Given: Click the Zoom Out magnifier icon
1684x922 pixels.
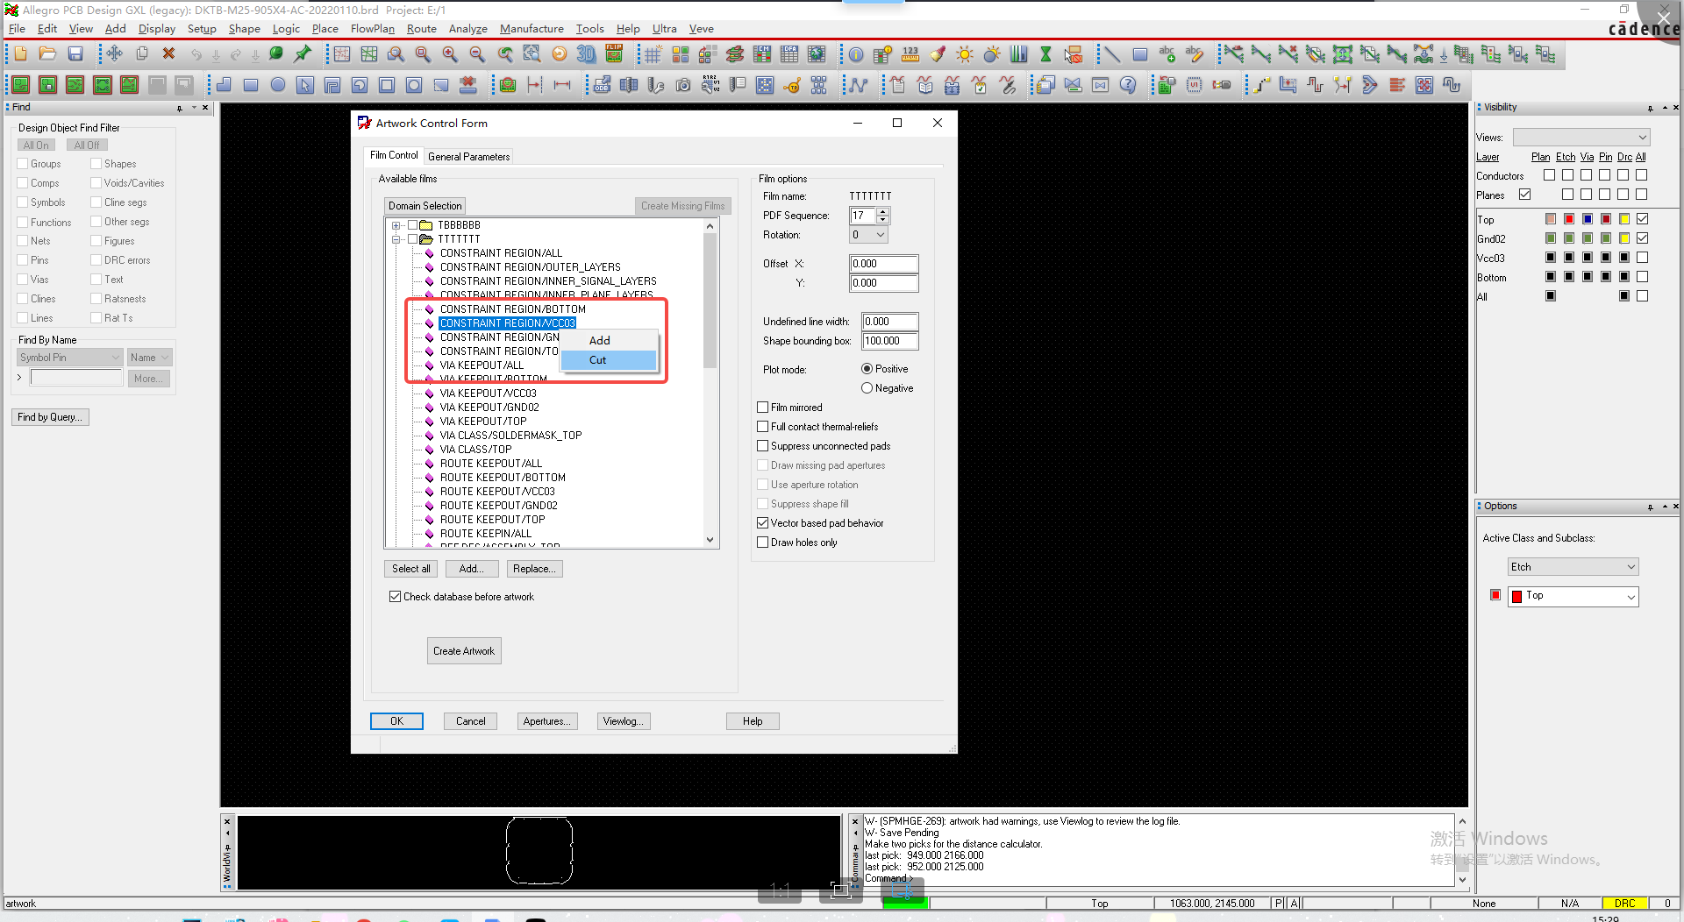Looking at the screenshot, I should pyautogui.click(x=477, y=54).
